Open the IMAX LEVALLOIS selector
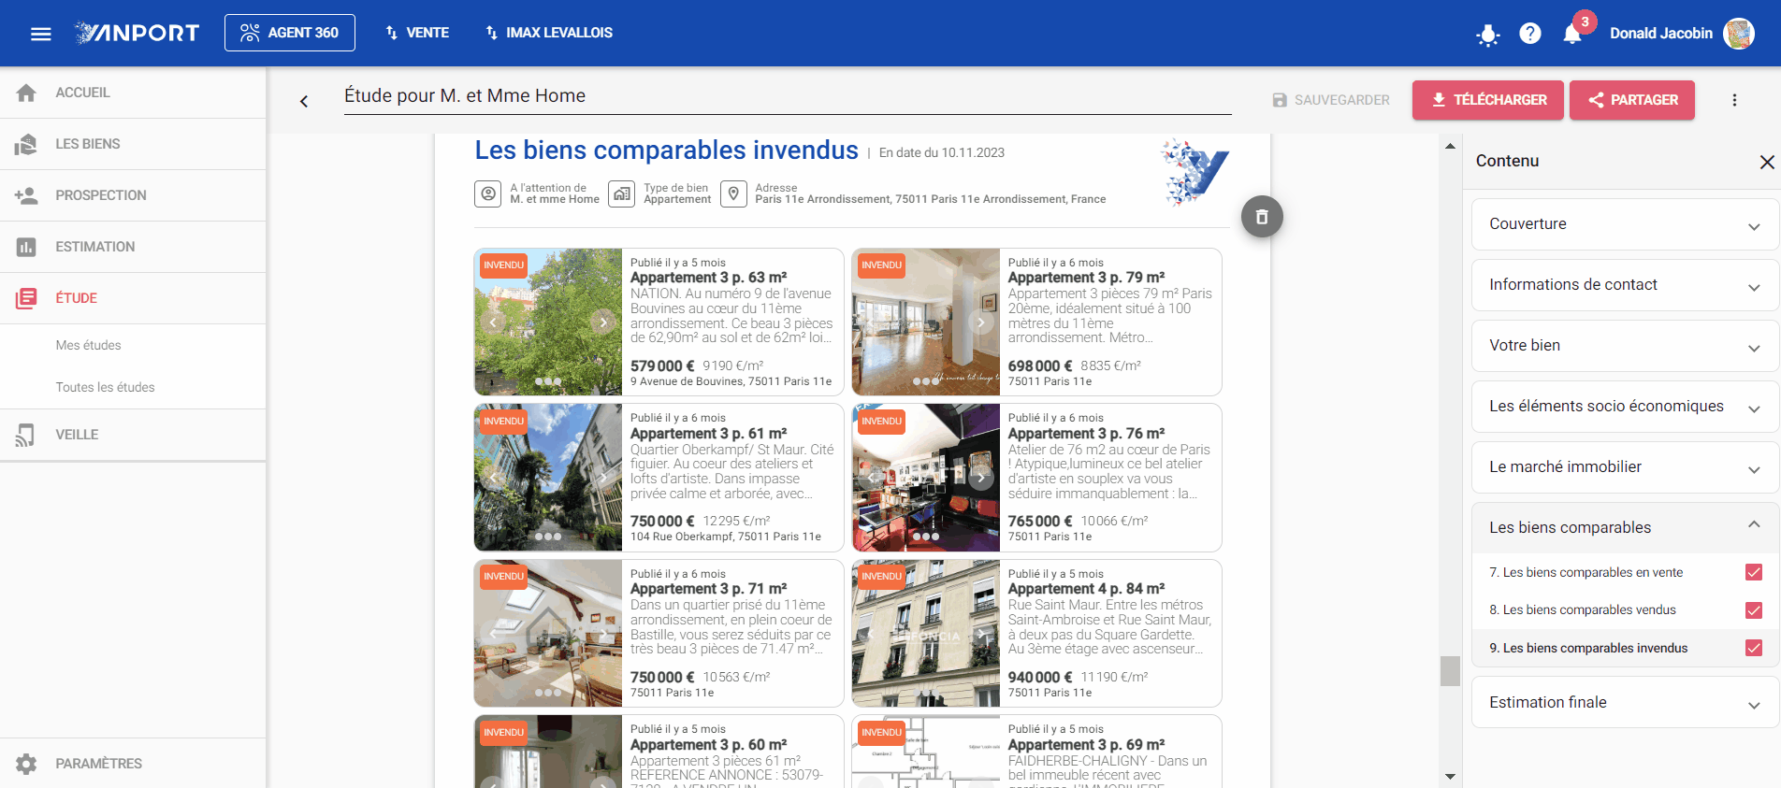Viewport: 1781px width, 788px height. coord(548,33)
